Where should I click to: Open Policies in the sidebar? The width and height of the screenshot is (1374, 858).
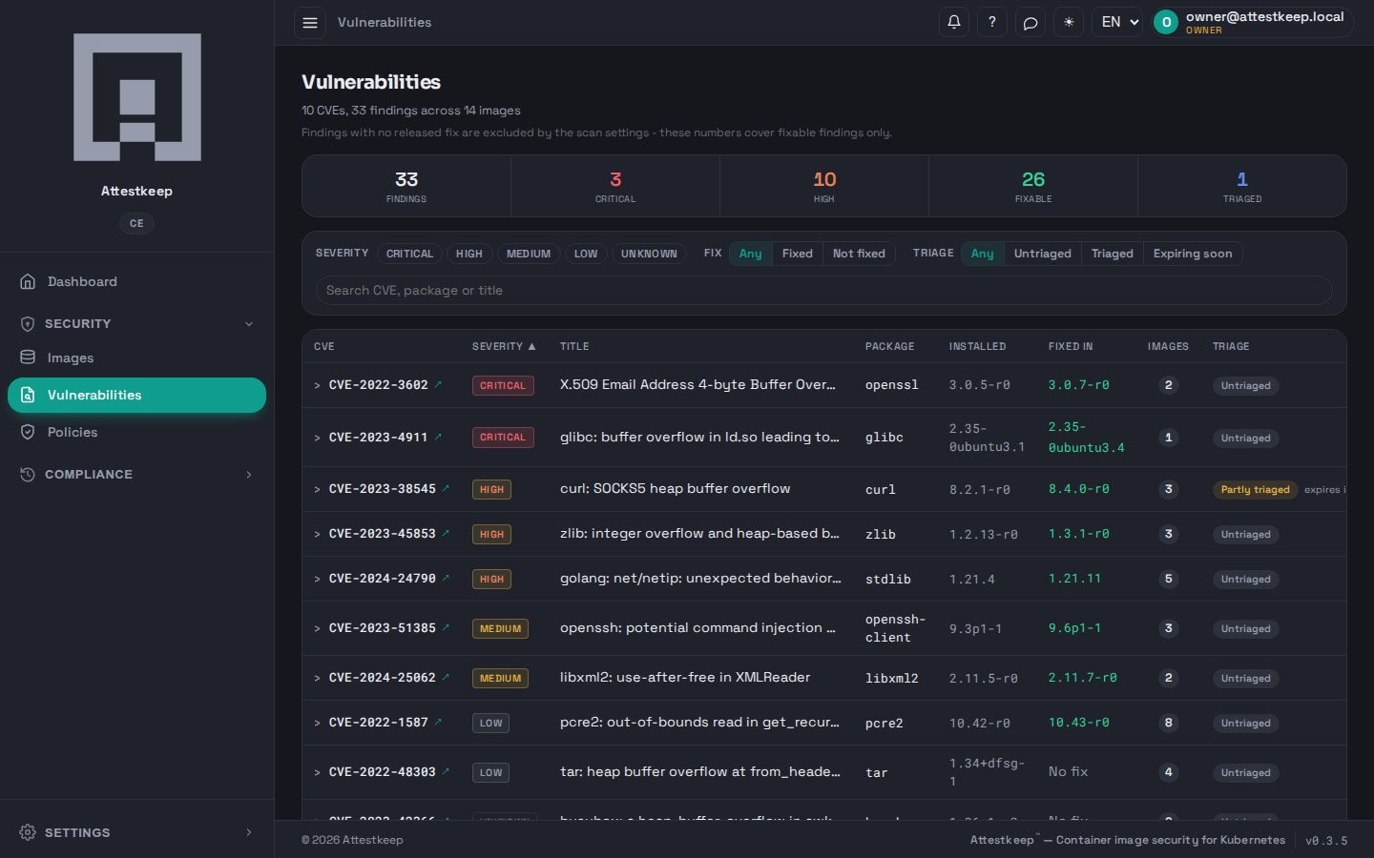pos(136,432)
